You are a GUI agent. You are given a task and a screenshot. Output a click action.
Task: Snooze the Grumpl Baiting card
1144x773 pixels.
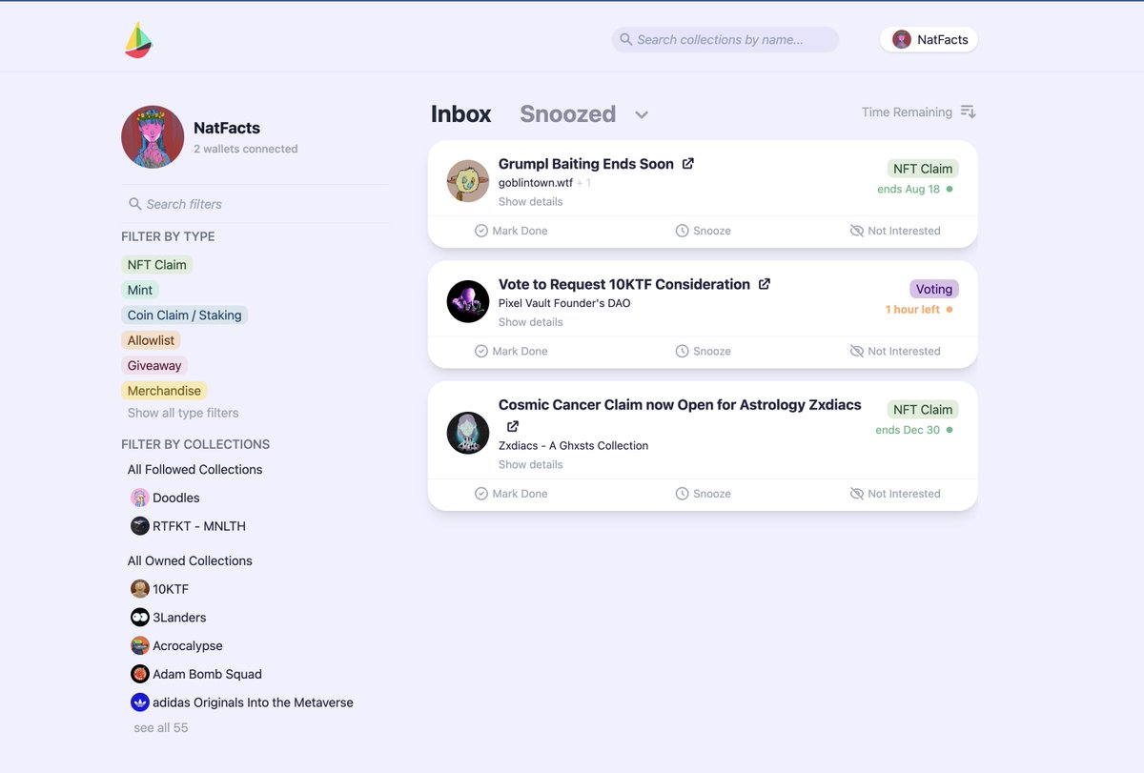[704, 231]
